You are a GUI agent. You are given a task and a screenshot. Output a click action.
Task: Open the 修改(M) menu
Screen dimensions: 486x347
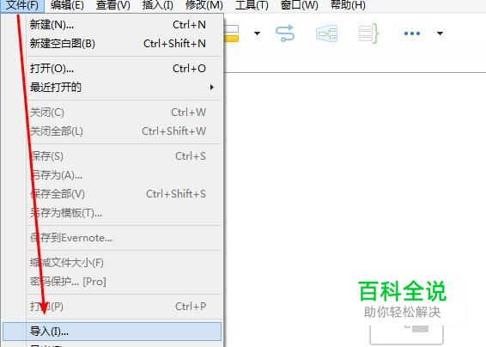[204, 5]
